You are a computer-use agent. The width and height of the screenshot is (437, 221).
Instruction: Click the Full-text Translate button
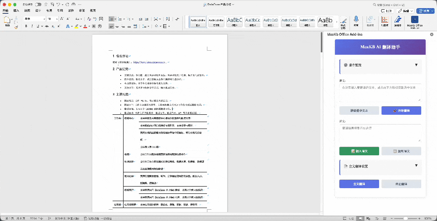359,184
